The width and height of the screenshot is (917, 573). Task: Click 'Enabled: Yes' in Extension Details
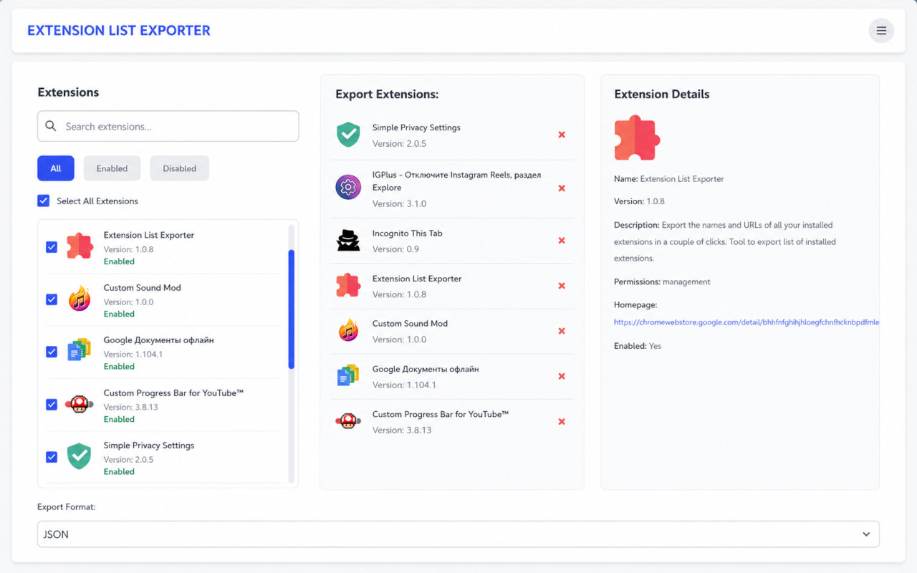point(638,346)
